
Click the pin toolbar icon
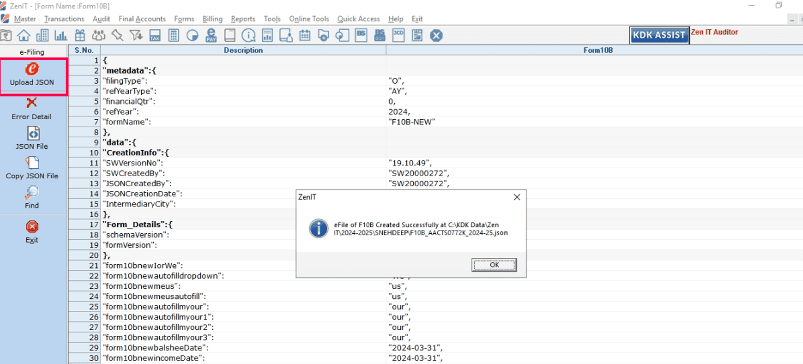coord(117,36)
